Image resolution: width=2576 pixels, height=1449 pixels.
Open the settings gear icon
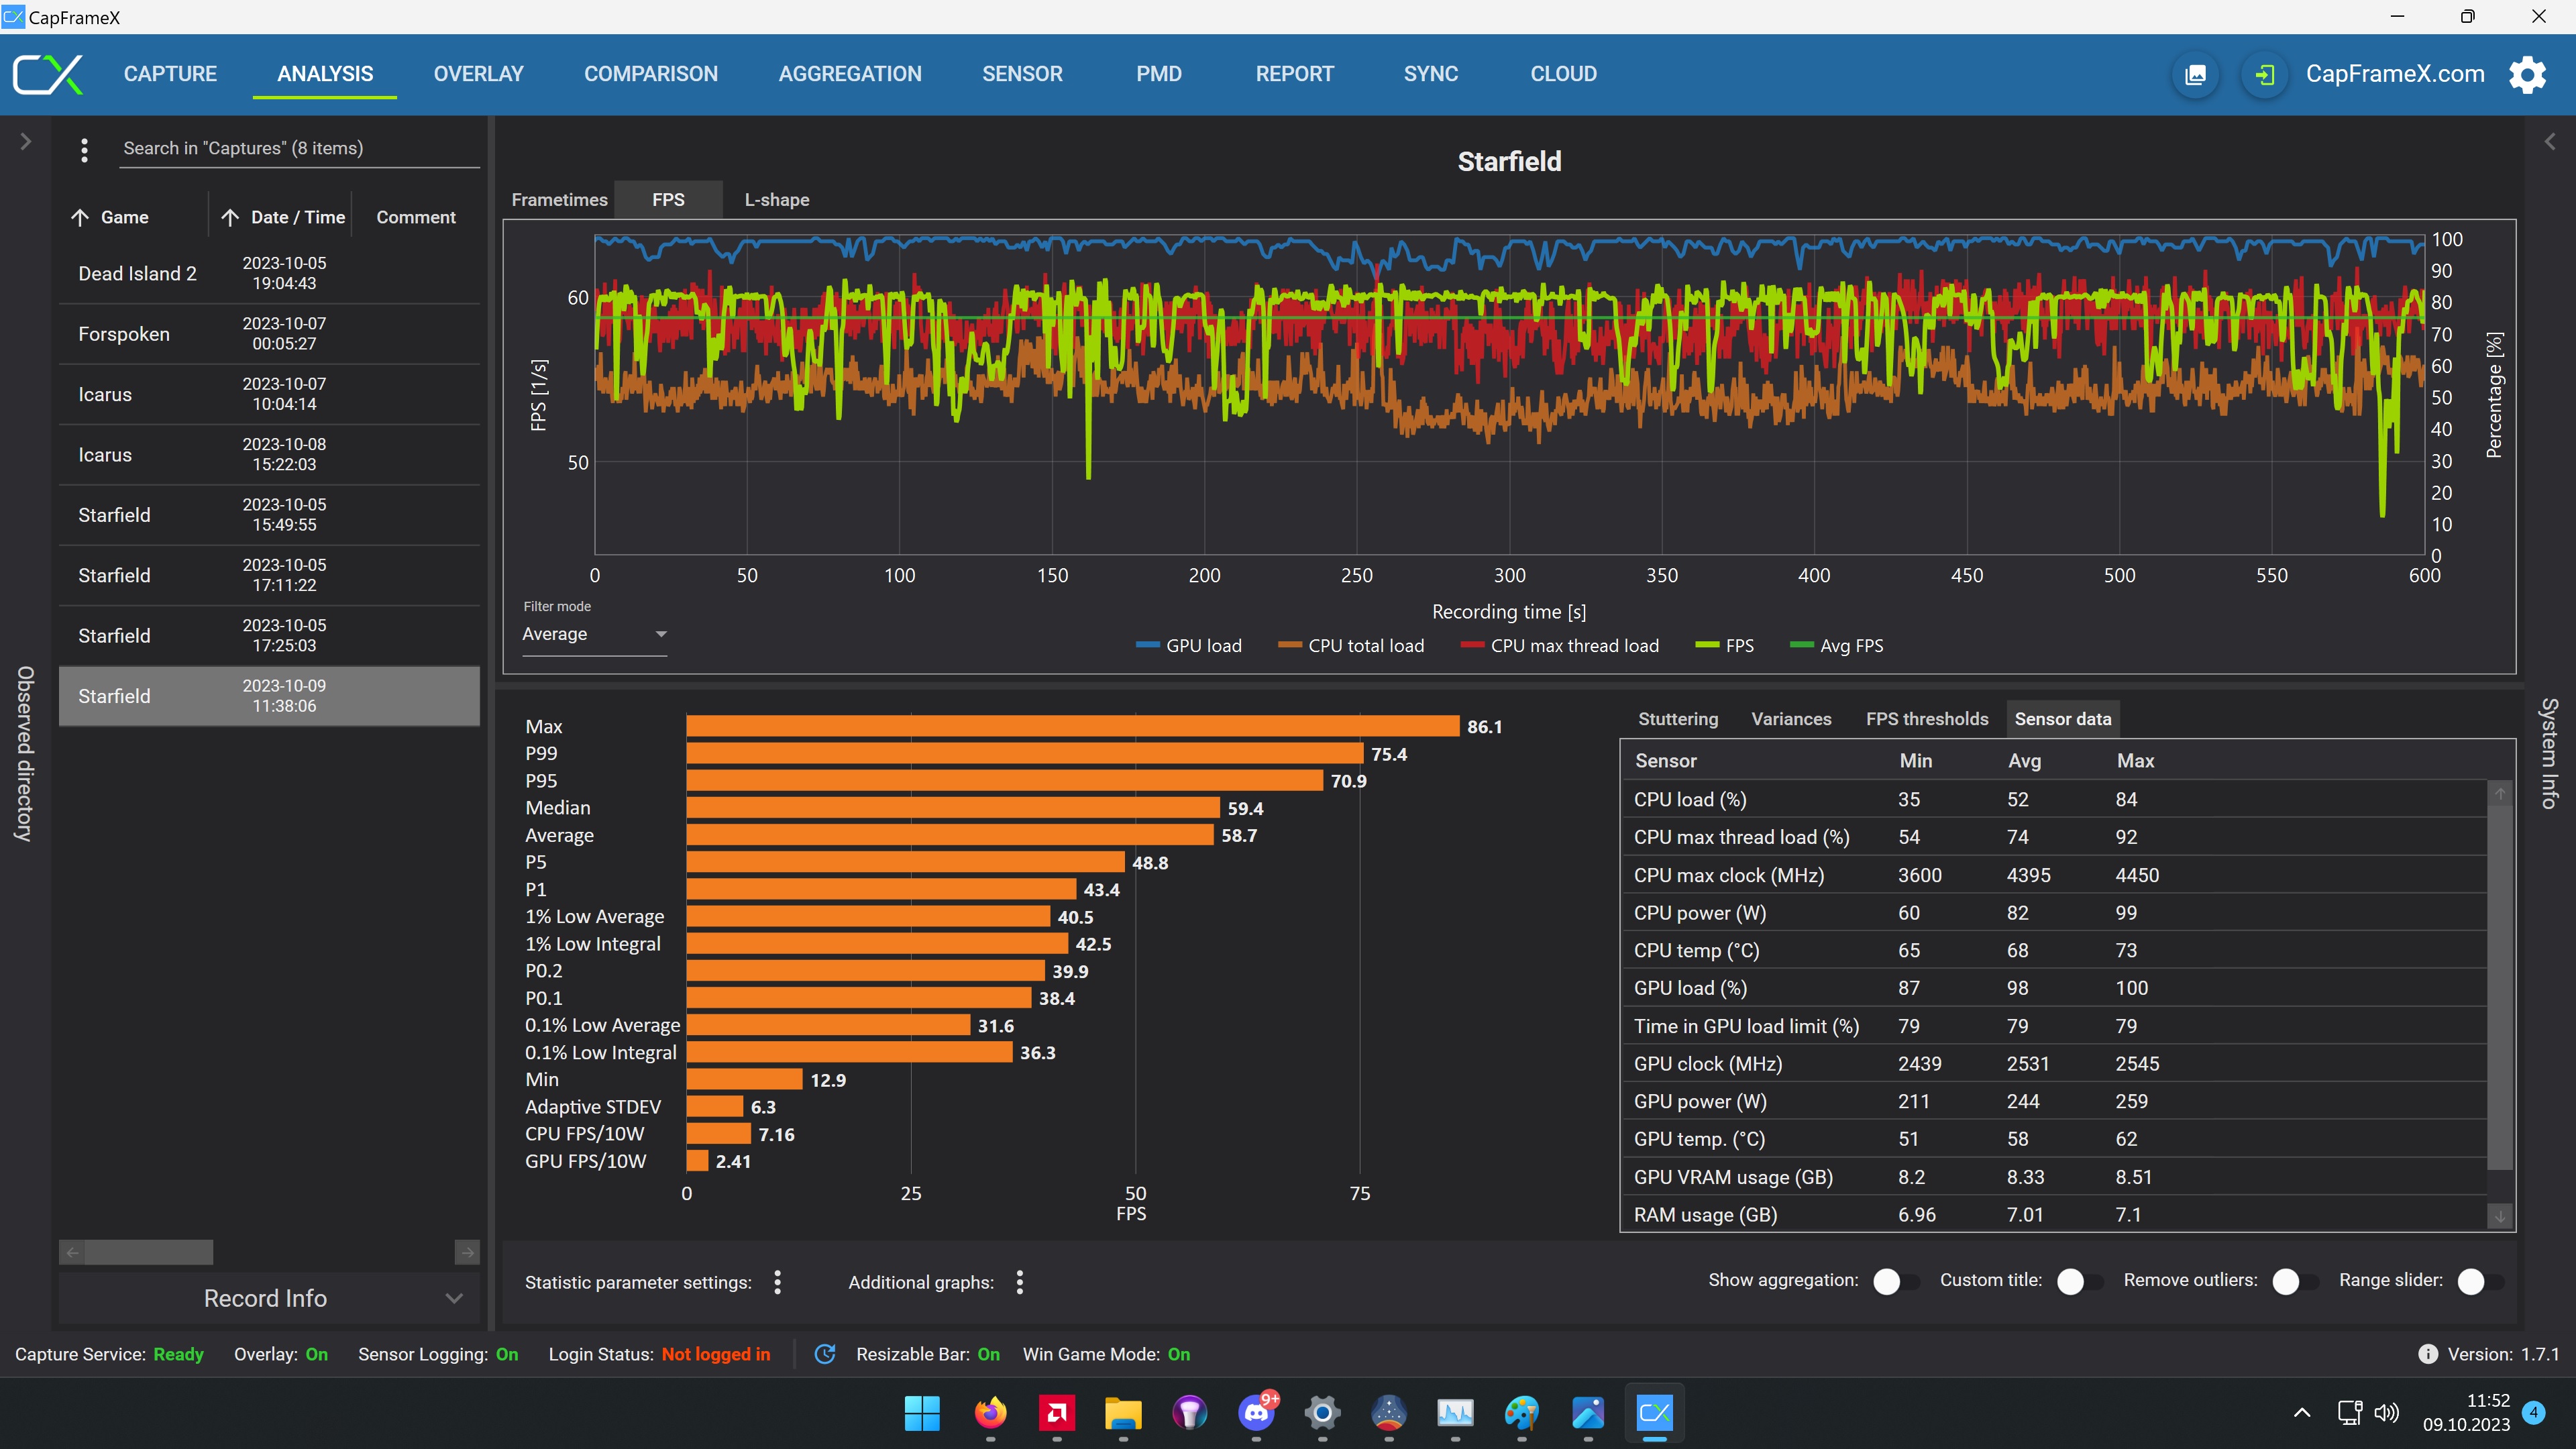(2527, 75)
